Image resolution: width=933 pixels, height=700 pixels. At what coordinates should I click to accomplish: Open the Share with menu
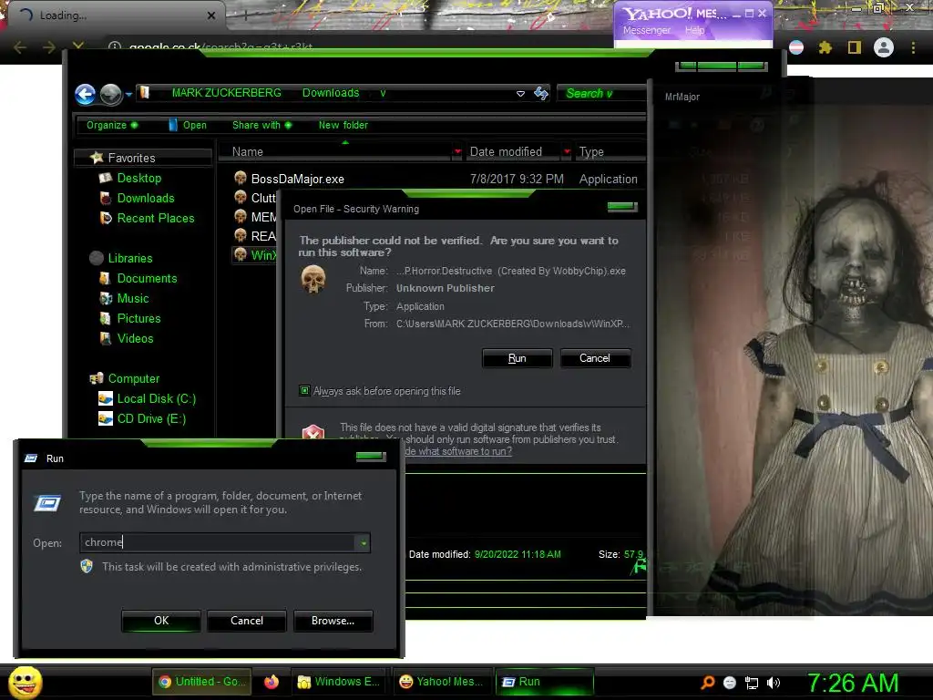pos(261,125)
